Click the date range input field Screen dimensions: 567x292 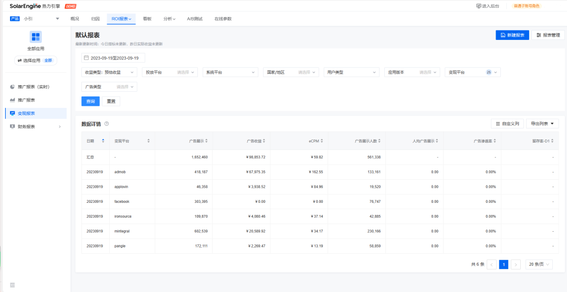click(113, 58)
